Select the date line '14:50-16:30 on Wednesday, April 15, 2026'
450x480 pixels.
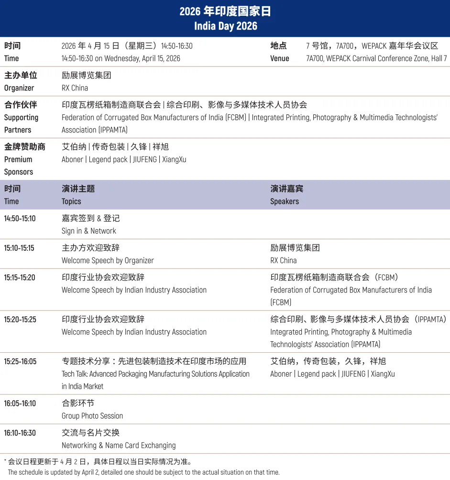point(121,58)
